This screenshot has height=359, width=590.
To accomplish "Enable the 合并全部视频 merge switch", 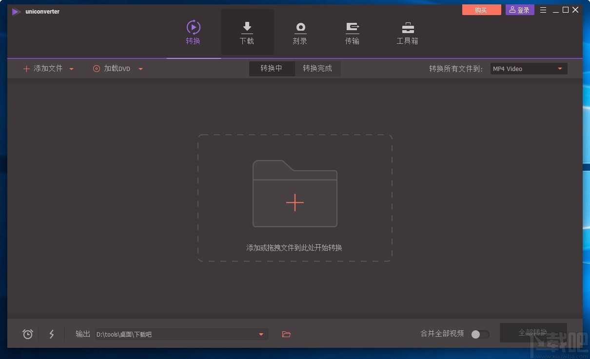I will click(479, 335).
